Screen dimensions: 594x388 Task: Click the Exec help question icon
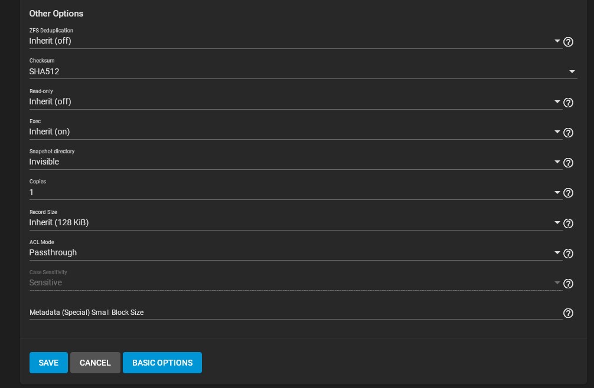coord(568,133)
